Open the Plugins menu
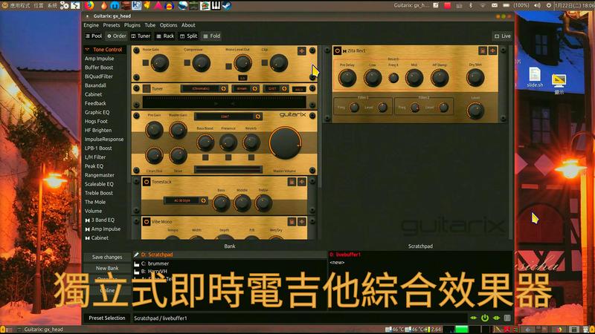This screenshot has width=595, height=334. pyautogui.click(x=132, y=25)
